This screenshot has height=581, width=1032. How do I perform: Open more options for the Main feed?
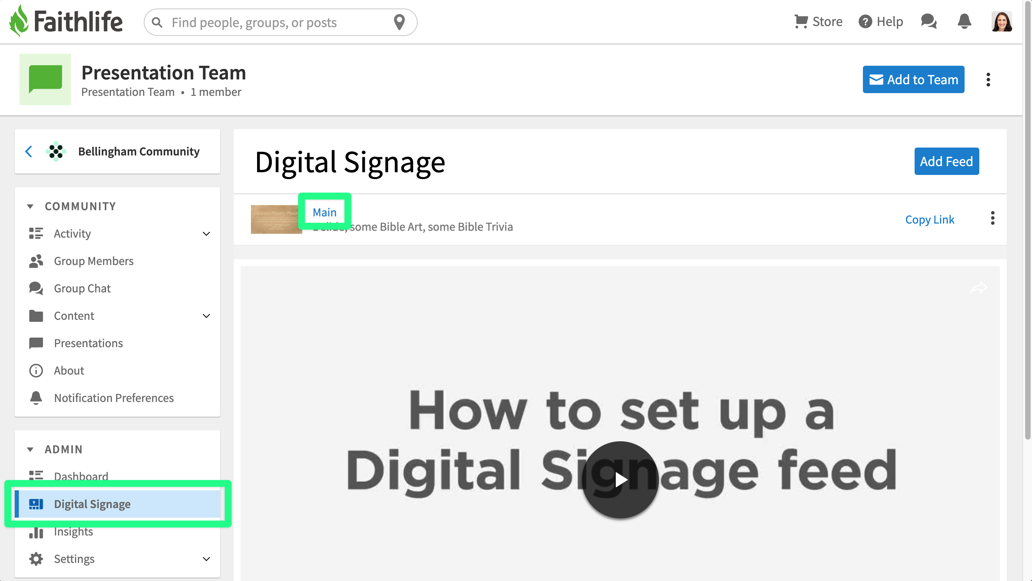992,218
